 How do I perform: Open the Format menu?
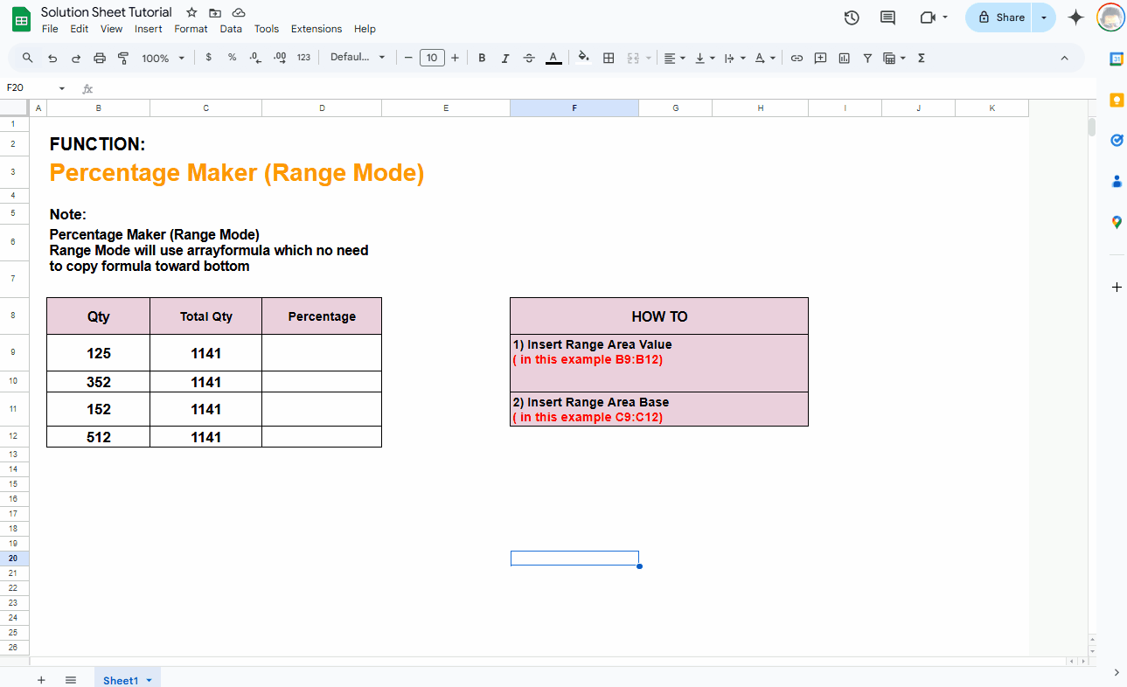[x=191, y=29]
